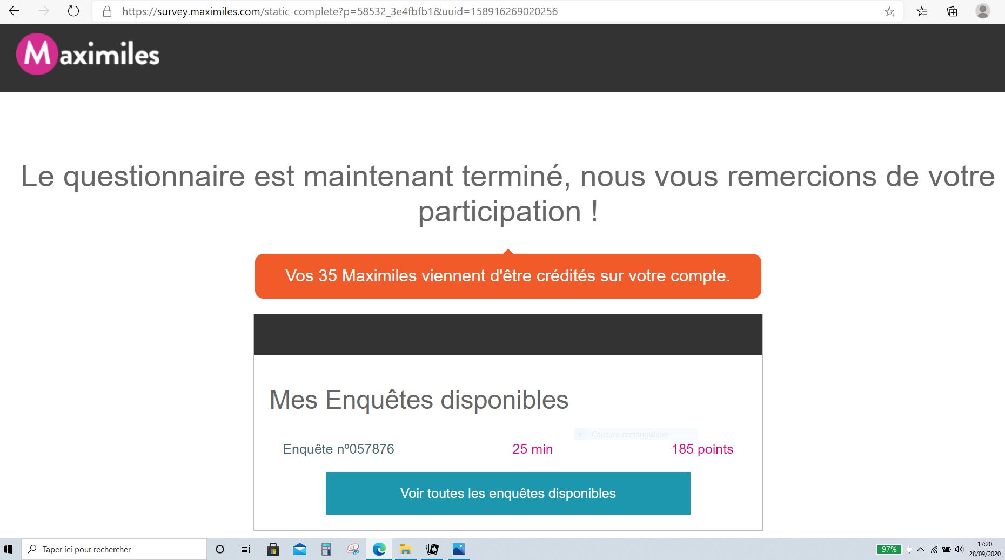Open the clock showing 17:20
Viewport: 1005px width, 560px height.
(984, 549)
